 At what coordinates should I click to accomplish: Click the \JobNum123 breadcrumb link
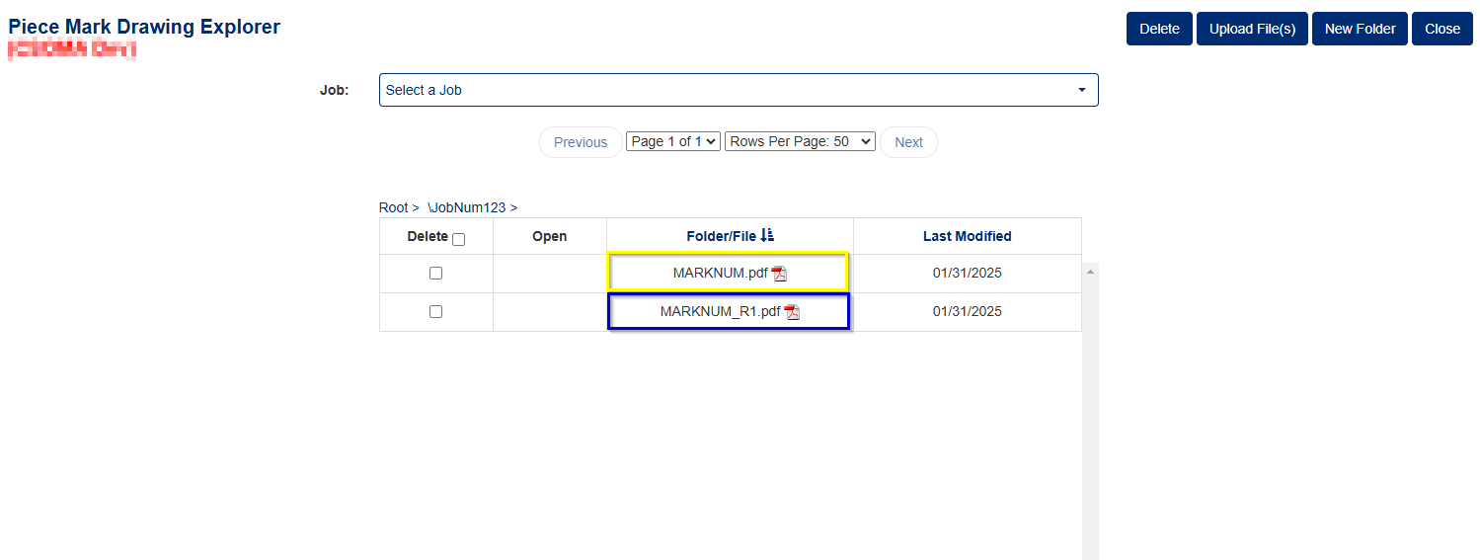point(466,207)
